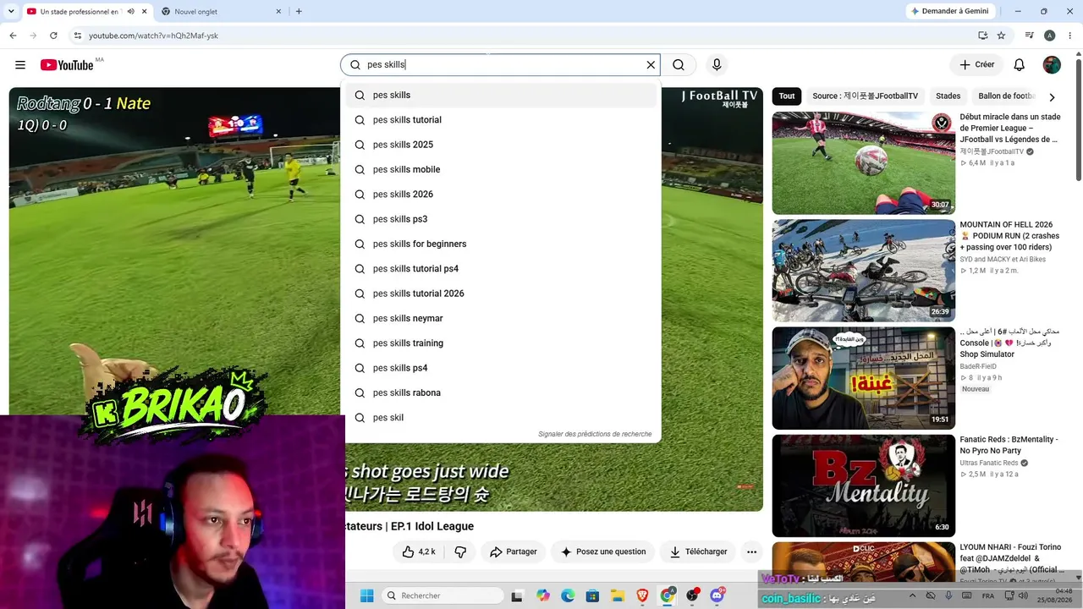This screenshot has width=1083, height=609.
Task: Select the Tout filter chip
Action: tap(787, 96)
